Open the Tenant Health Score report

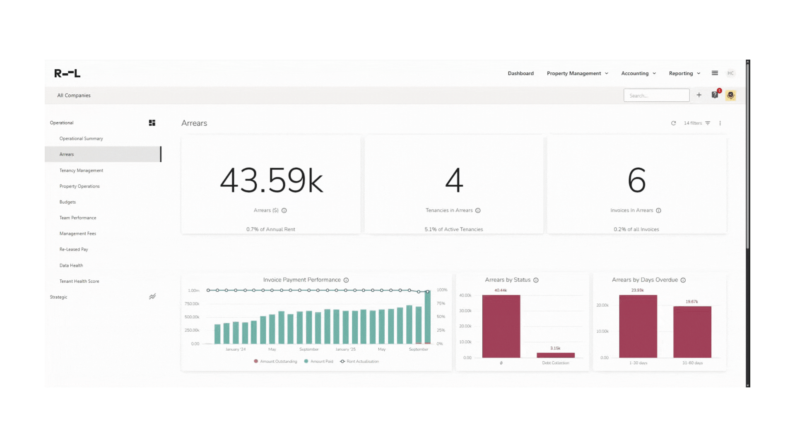[79, 281]
